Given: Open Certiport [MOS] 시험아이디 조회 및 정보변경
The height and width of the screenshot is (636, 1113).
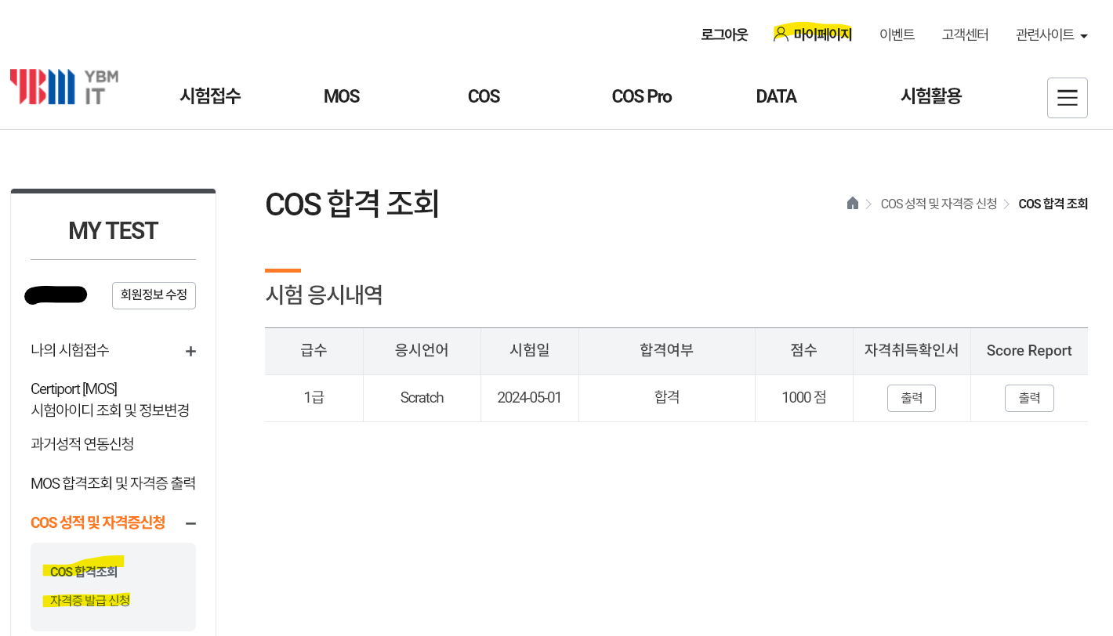Looking at the screenshot, I should tap(110, 399).
